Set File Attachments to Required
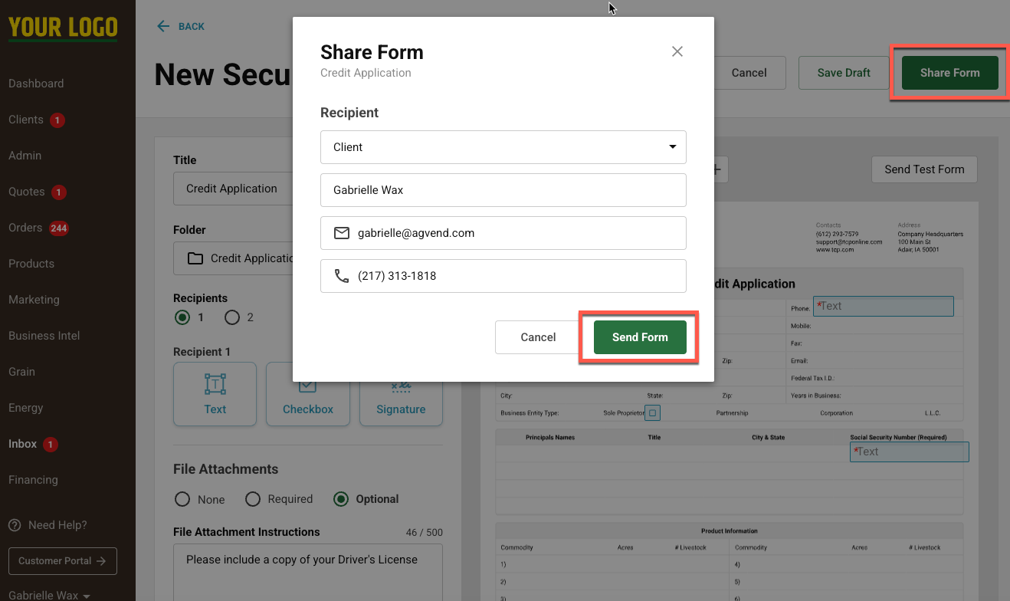Screen dimensions: 1010x601 coord(253,499)
